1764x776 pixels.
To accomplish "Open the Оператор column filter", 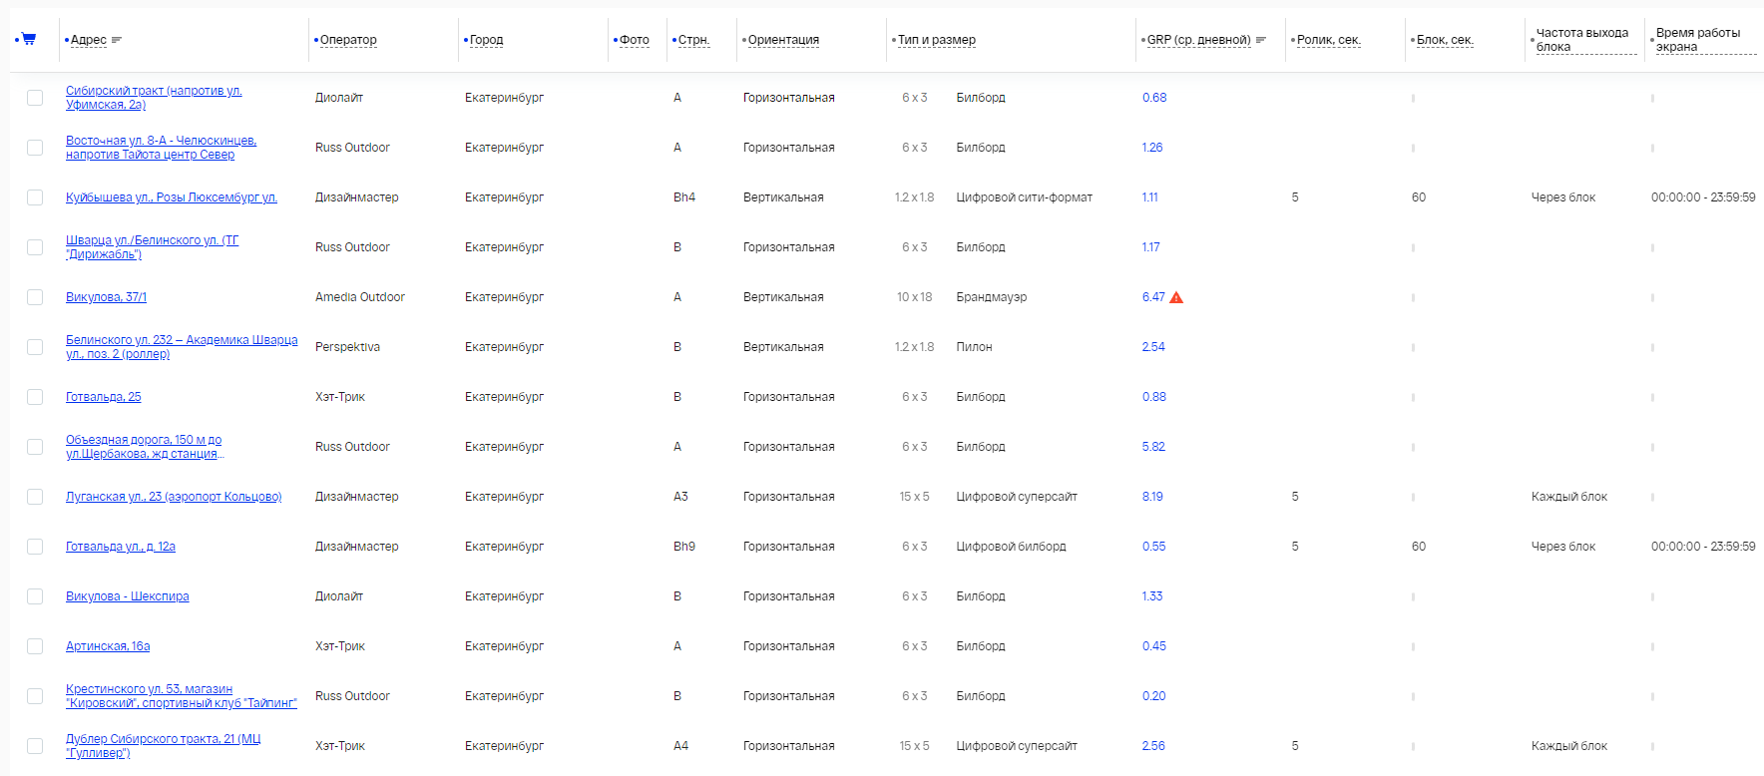I will (348, 40).
